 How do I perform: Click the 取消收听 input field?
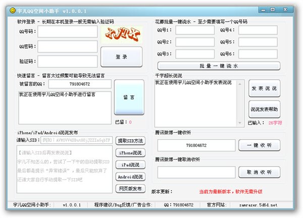pos(196,172)
